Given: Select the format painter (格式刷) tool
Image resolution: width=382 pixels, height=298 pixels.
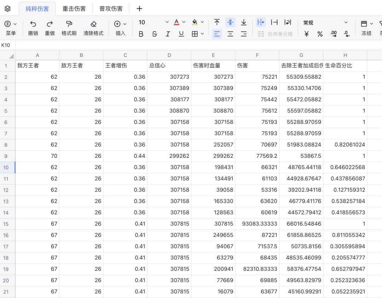Looking at the screenshot, I should pyautogui.click(x=69, y=24).
